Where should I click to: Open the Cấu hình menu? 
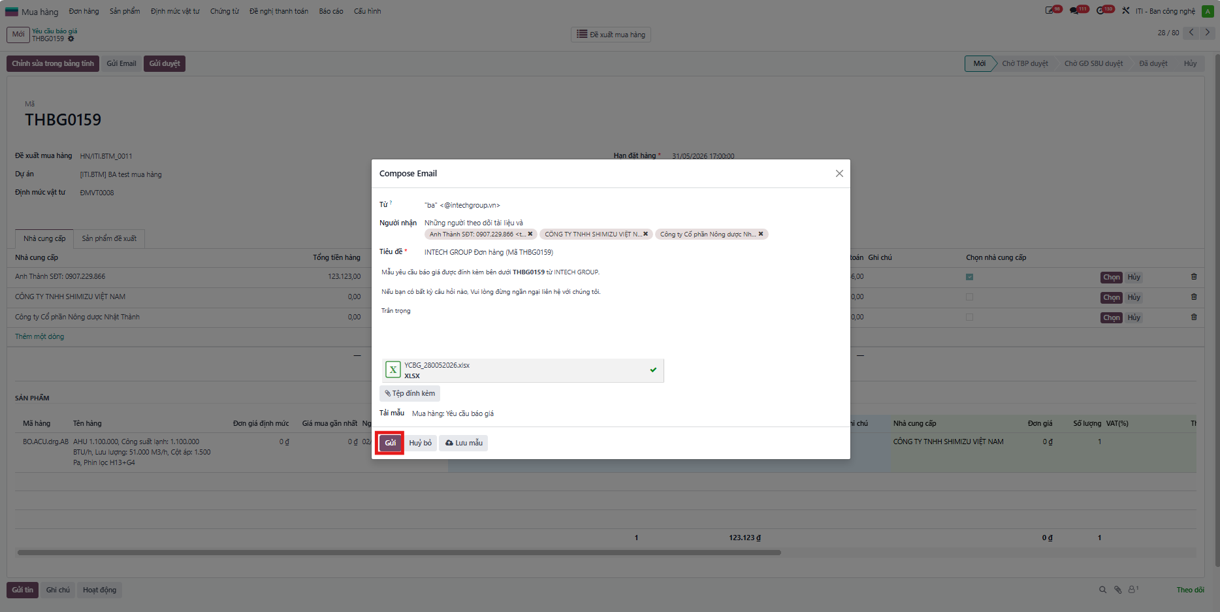click(367, 11)
